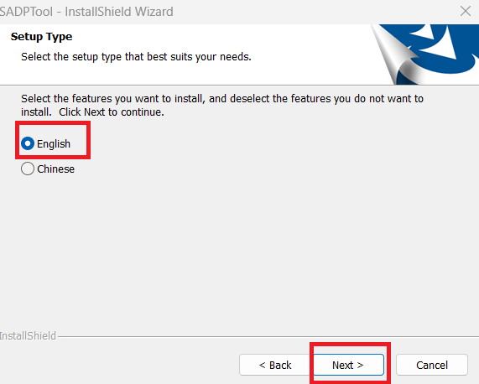Click the SADPTool - InstallShield Wizard title

tap(86, 12)
